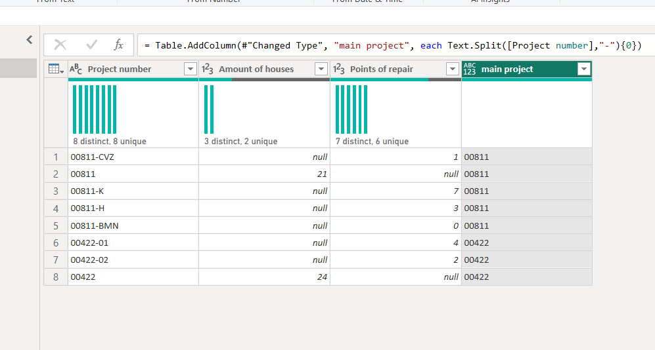This screenshot has height=350, width=655.
Task: Click the Points of repair distribution bar chart
Action: (x=351, y=109)
